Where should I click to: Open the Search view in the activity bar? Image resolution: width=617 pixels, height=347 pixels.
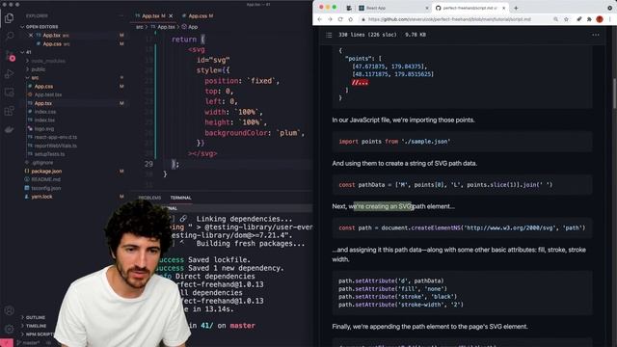point(9,37)
